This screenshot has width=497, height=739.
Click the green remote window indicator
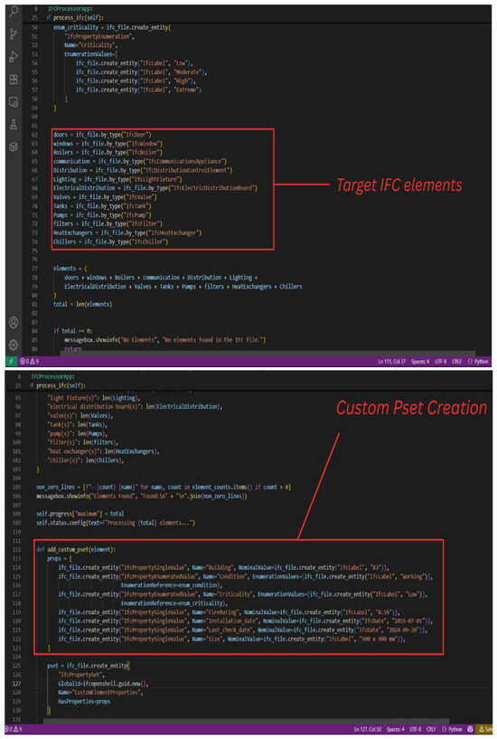click(11, 361)
